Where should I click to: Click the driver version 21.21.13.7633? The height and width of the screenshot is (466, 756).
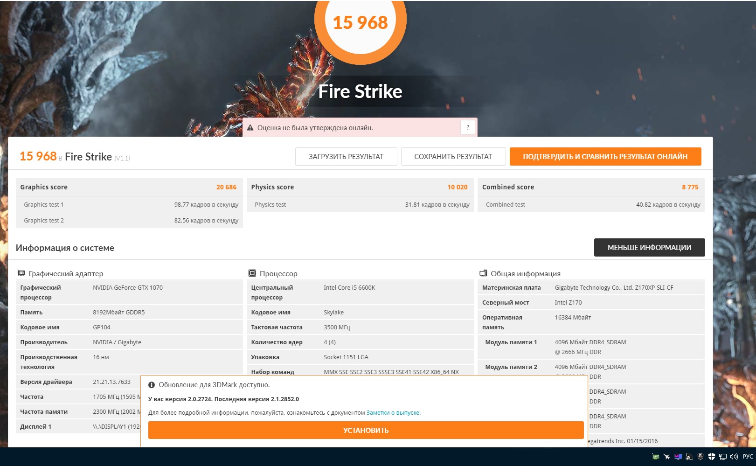112,382
